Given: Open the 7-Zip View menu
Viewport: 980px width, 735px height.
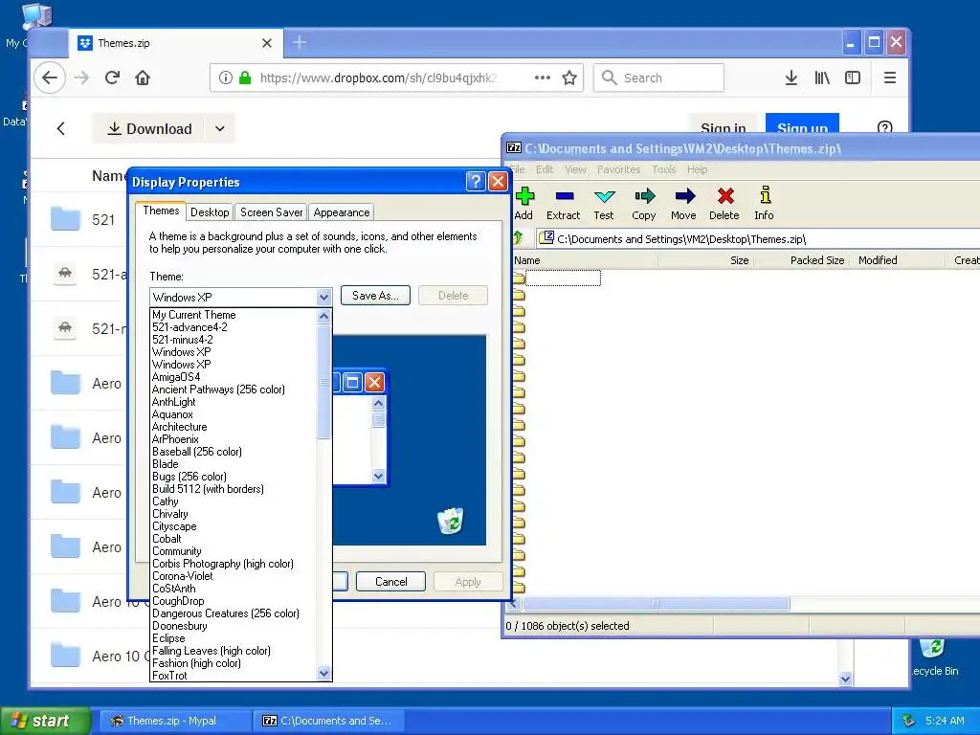Looking at the screenshot, I should (x=575, y=169).
